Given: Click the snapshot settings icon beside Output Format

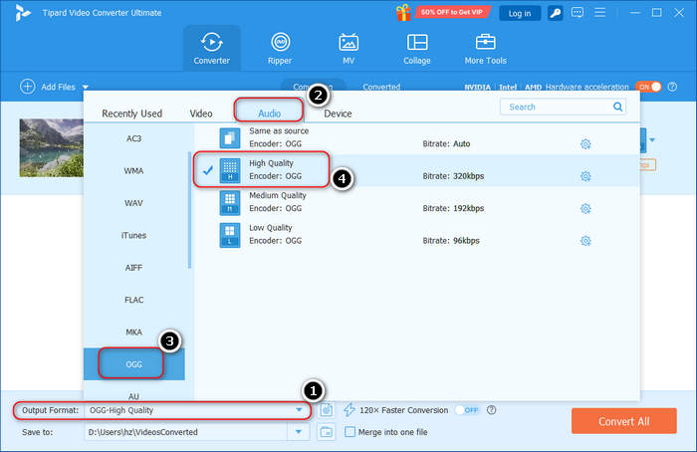Looking at the screenshot, I should coord(327,410).
